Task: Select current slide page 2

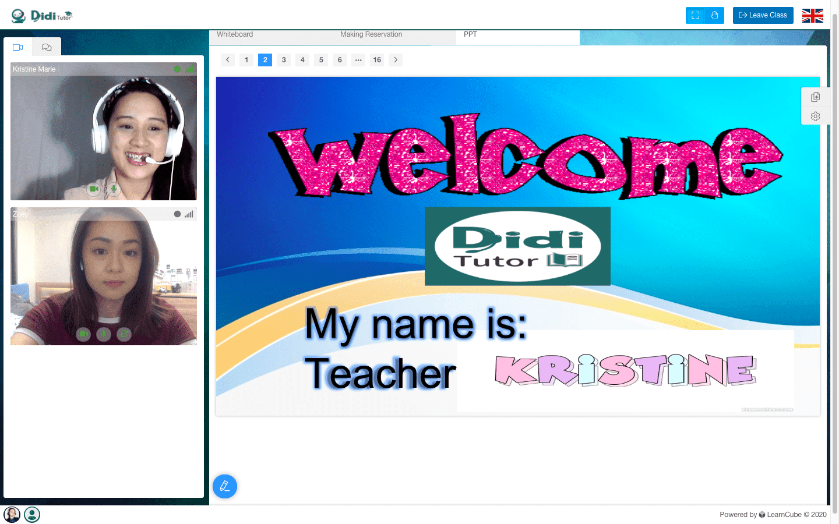Action: click(x=265, y=59)
